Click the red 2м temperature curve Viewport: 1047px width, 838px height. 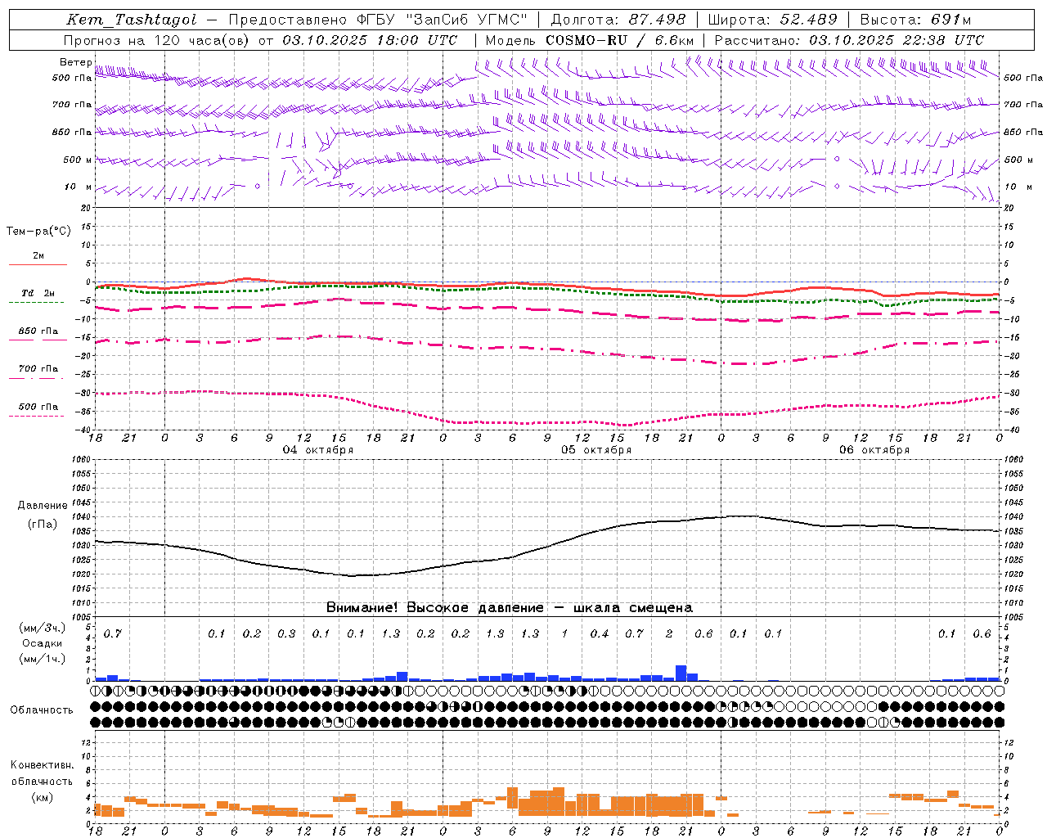tap(548, 285)
